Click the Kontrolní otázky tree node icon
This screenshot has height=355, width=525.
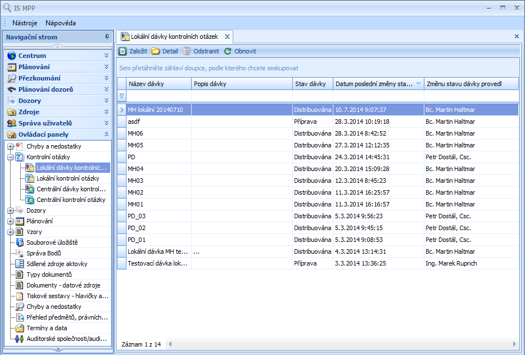pos(20,157)
